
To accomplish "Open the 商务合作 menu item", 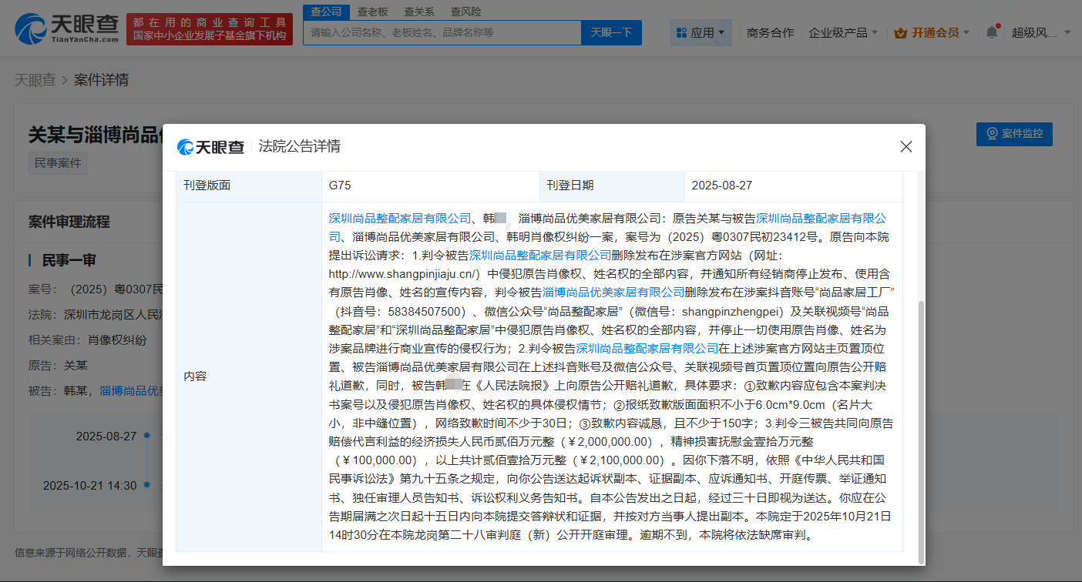I will click(x=771, y=32).
